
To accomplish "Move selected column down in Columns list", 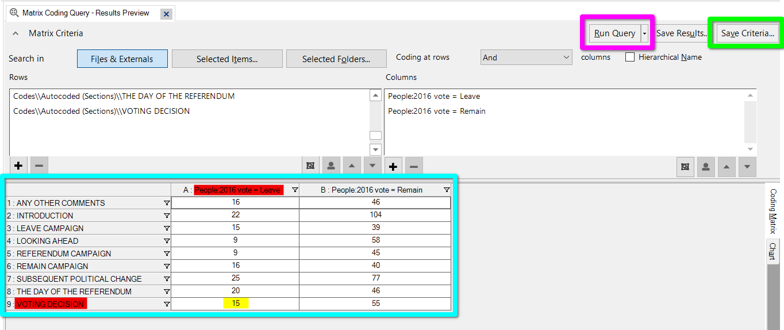I will coord(747,166).
